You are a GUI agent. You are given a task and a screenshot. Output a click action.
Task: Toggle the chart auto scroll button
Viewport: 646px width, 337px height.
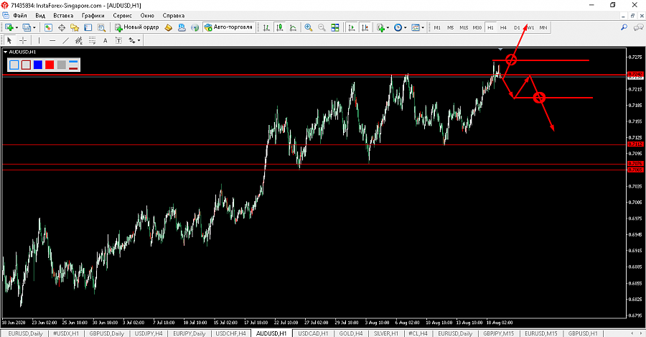(x=351, y=27)
